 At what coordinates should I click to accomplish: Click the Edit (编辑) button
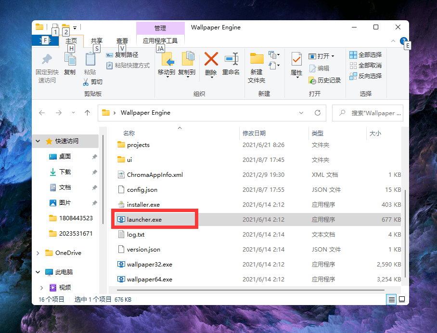pyautogui.click(x=319, y=68)
